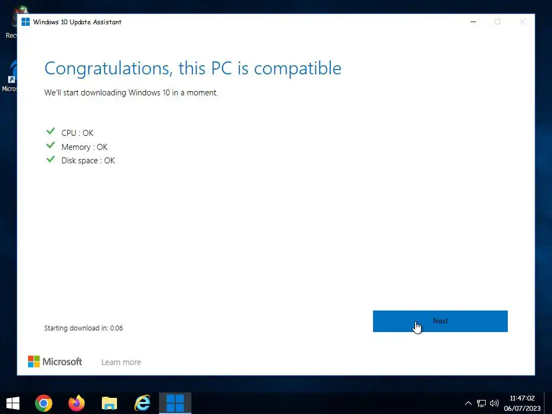Click the green checkmark beside Memory : OK

[51, 145]
